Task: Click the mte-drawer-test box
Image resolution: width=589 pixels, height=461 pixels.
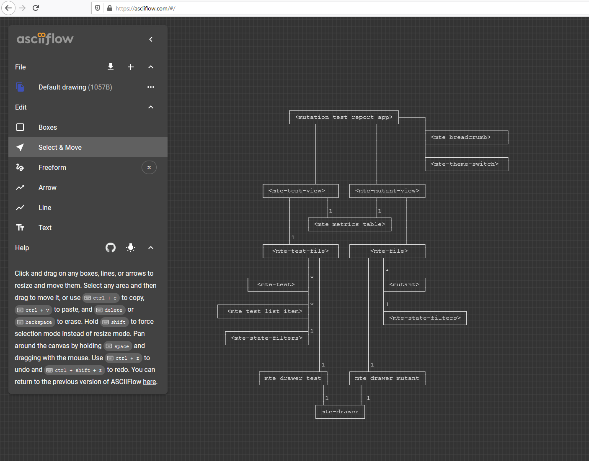Action: [293, 378]
